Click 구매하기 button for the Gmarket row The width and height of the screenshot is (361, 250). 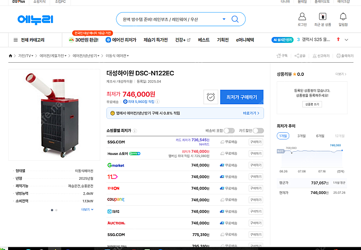255,165
